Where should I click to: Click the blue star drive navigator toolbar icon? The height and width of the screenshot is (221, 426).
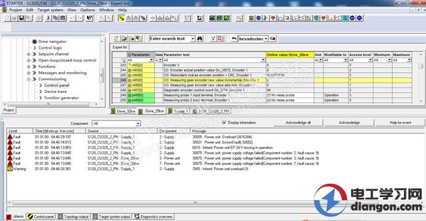coord(259,18)
